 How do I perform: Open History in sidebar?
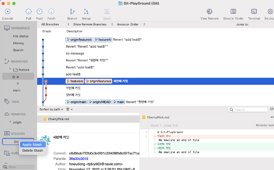click(x=18, y=43)
